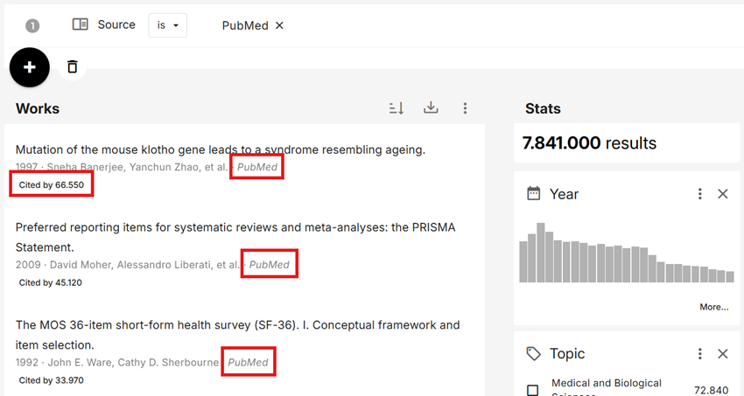744x396 pixels.
Task: Open the 'is' operator dropdown
Action: (x=168, y=25)
